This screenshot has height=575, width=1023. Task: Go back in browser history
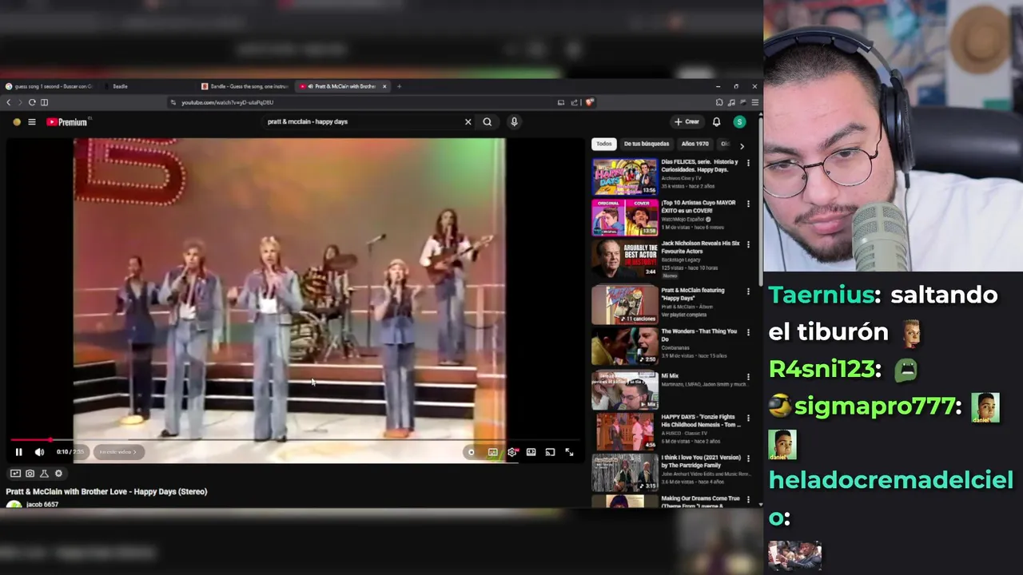tap(9, 102)
